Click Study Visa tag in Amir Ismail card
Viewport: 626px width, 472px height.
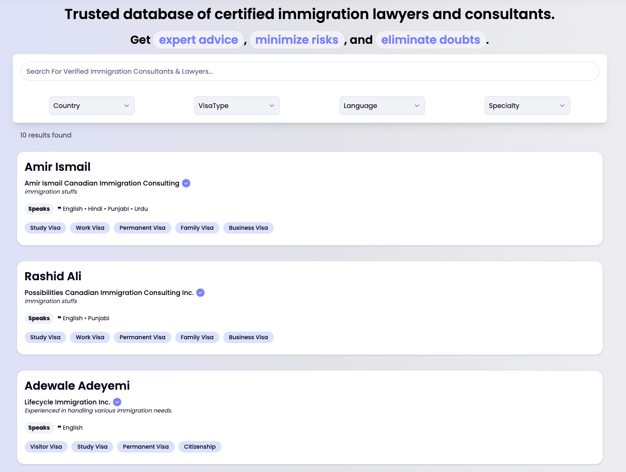(x=45, y=228)
